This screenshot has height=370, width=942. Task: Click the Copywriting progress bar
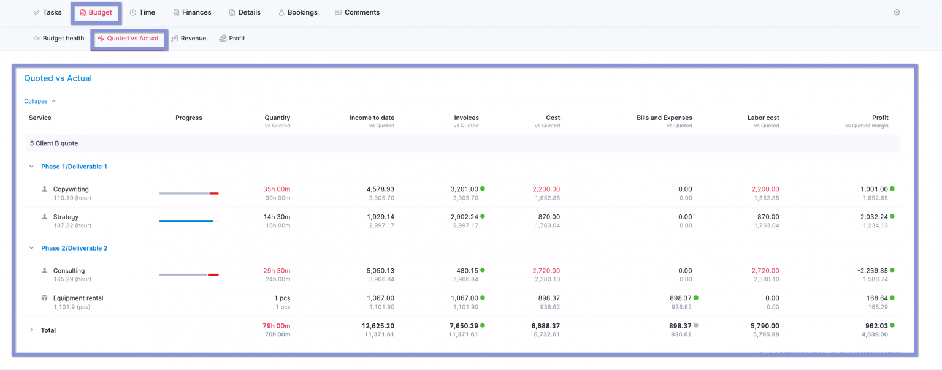click(x=188, y=194)
